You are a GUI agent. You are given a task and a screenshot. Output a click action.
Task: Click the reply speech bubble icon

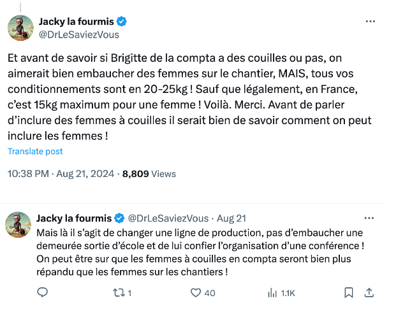pyautogui.click(x=43, y=293)
